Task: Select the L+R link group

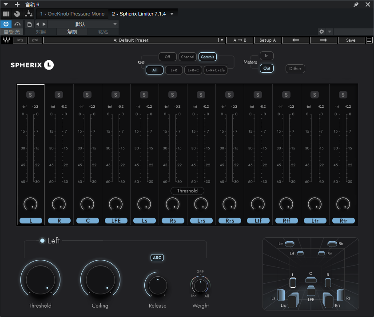Action: click(x=174, y=70)
